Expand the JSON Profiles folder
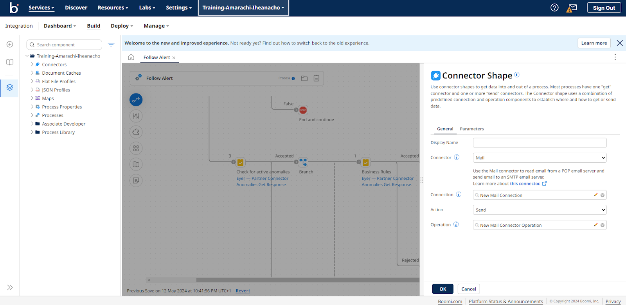The height and width of the screenshot is (305, 626). [32, 90]
